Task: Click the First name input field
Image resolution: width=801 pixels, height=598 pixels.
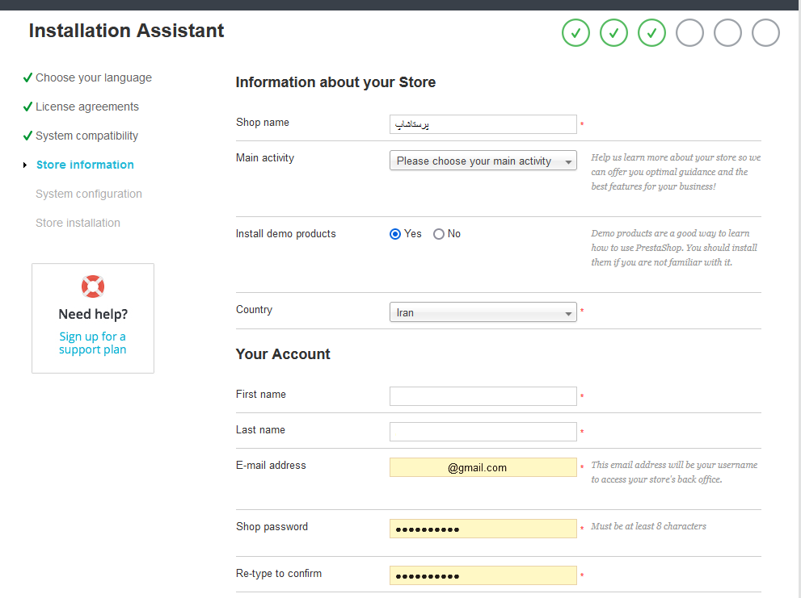Action: [x=483, y=396]
